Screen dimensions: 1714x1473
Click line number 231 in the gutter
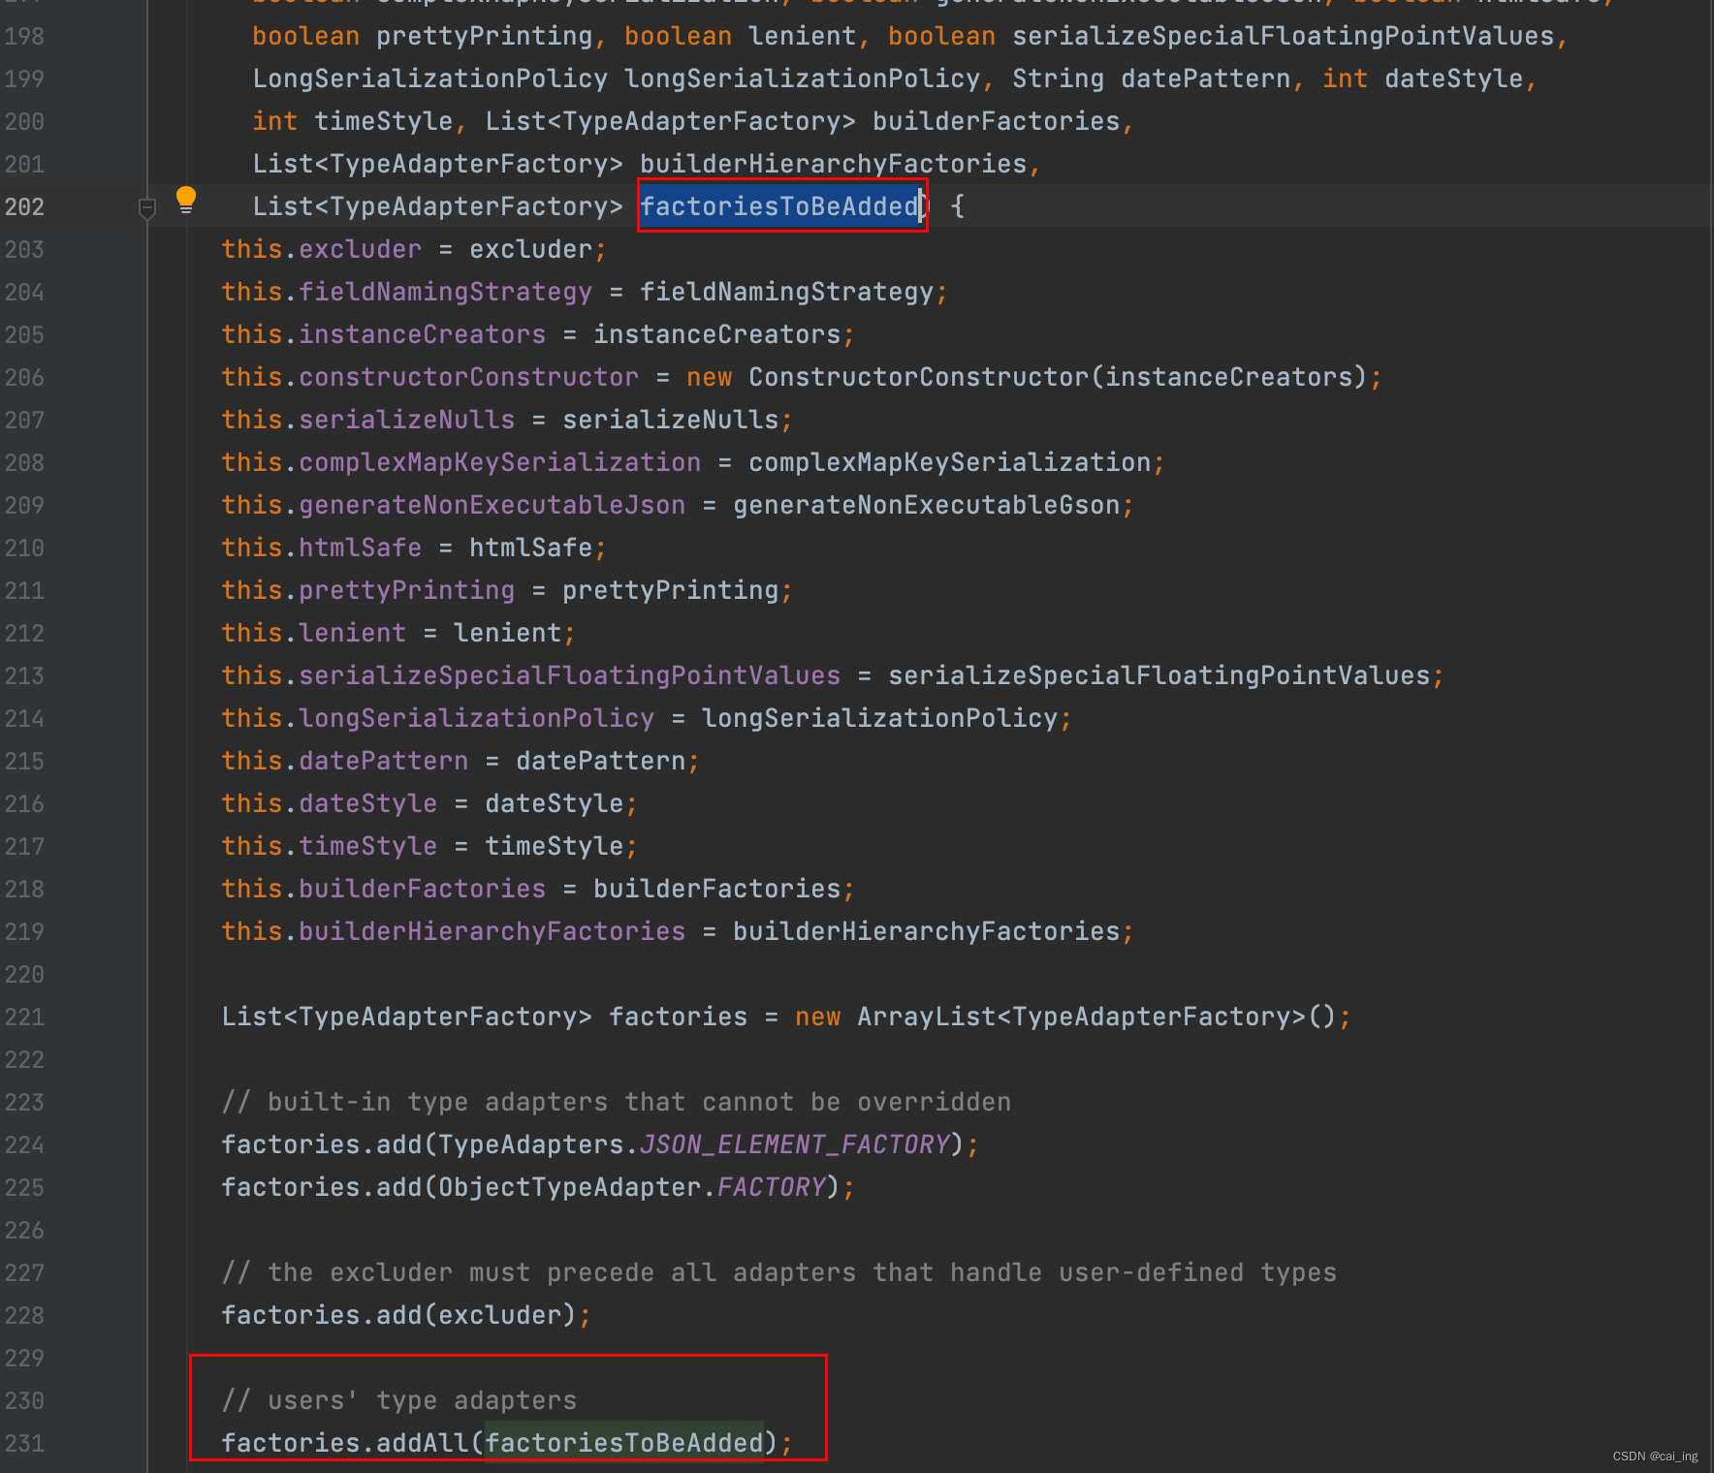[x=24, y=1443]
